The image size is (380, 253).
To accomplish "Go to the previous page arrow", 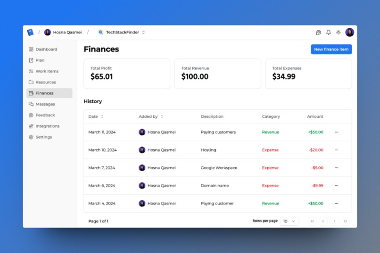I will (x=323, y=221).
